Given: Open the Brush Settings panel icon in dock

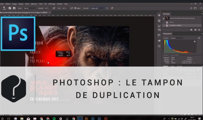Looking at the screenshot, I should (x=159, y=15).
